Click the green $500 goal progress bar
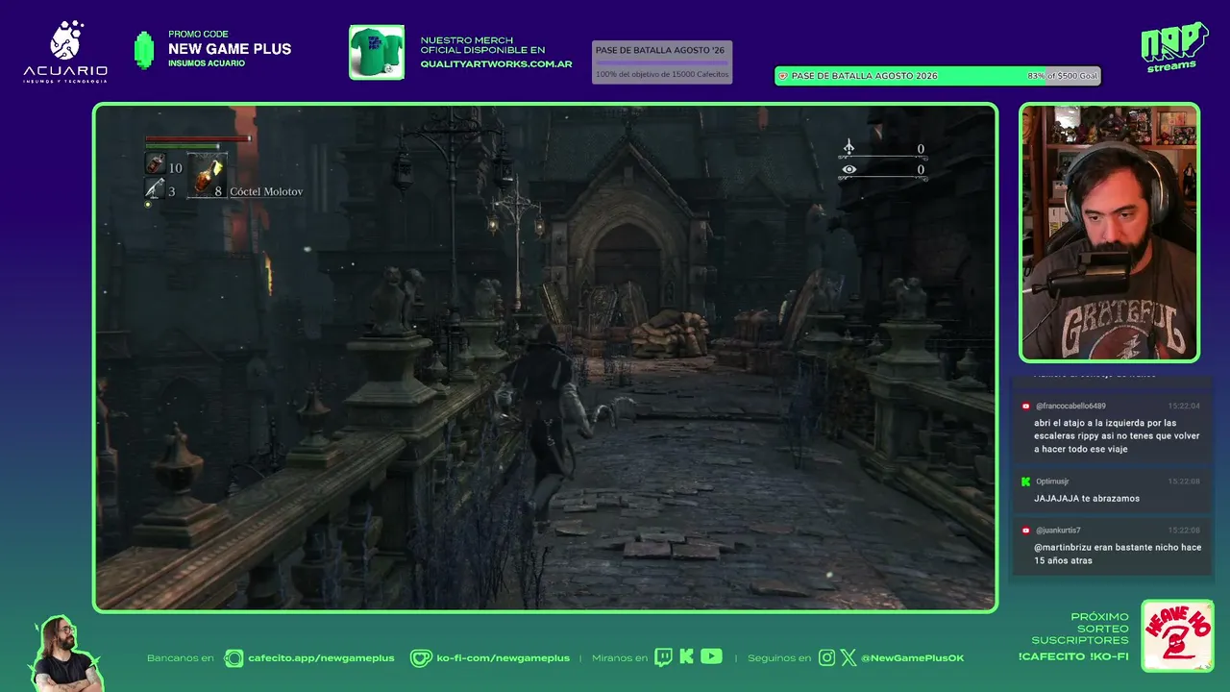1230x692 pixels. (x=938, y=76)
